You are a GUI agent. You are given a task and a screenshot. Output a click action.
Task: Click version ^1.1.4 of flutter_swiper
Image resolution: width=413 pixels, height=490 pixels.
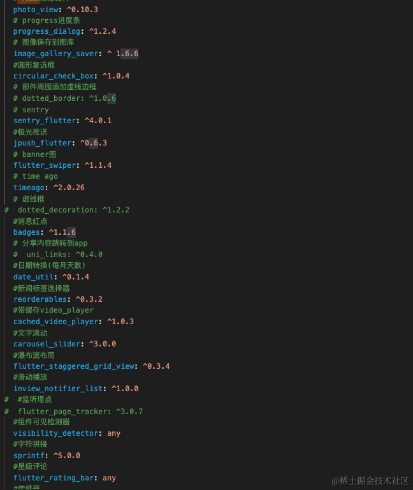click(98, 165)
